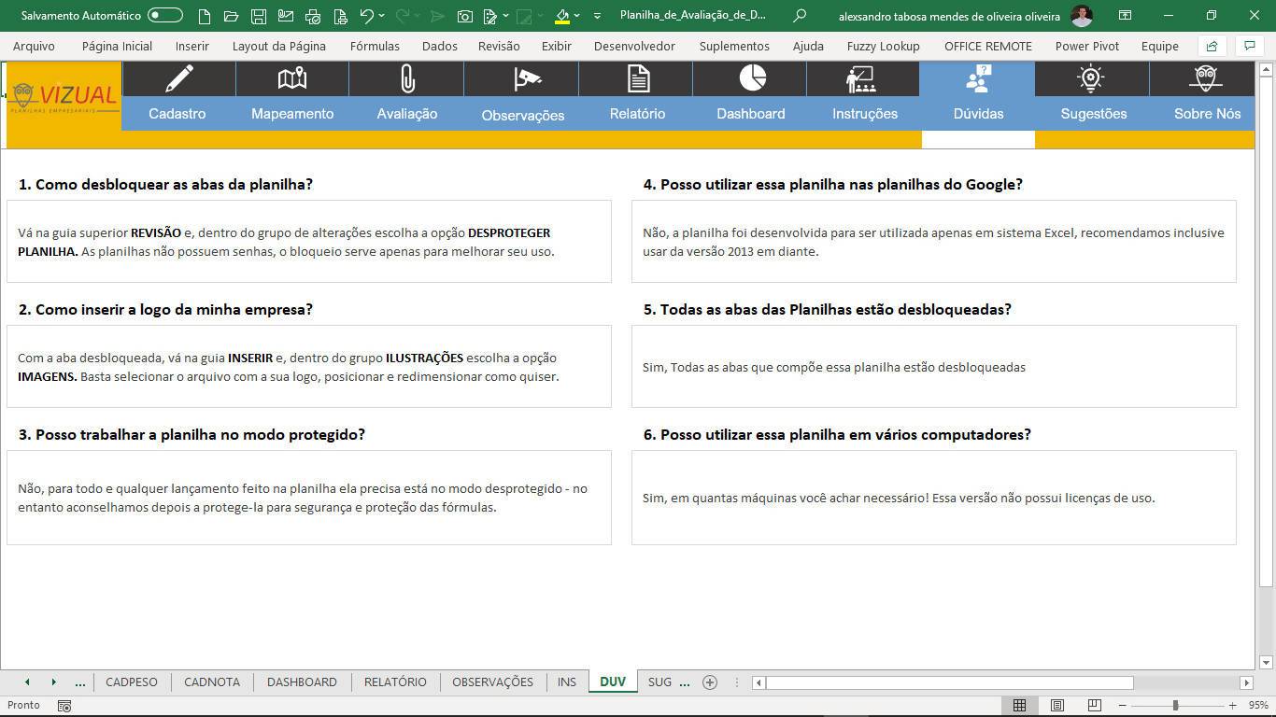Open ribbon display options icon

click(x=1126, y=16)
